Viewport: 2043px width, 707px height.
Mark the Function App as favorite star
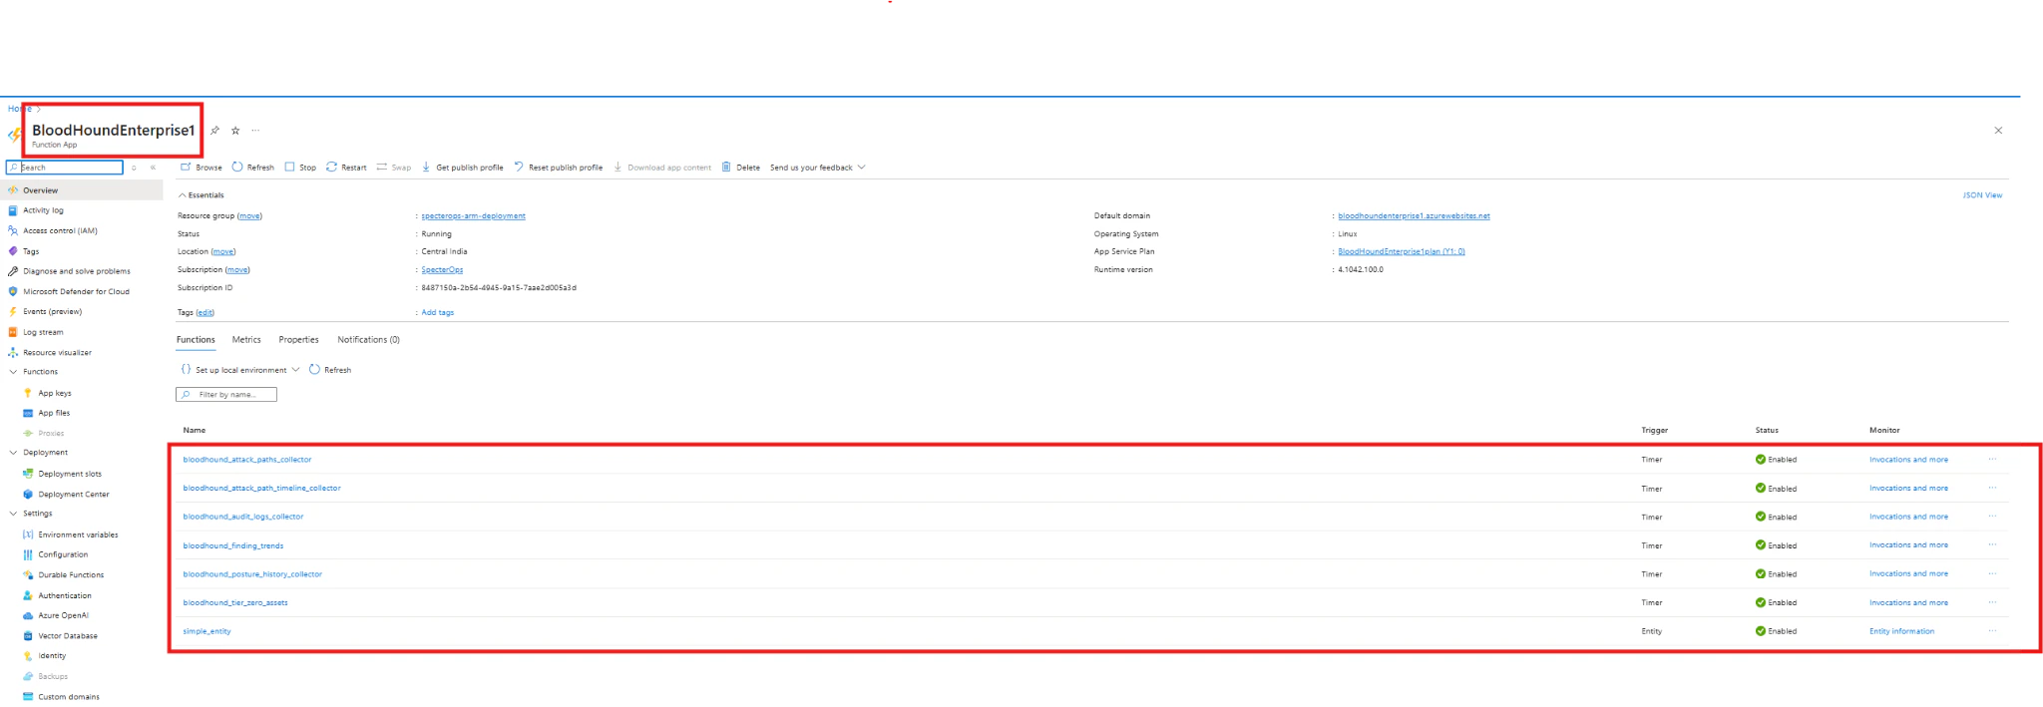(235, 131)
